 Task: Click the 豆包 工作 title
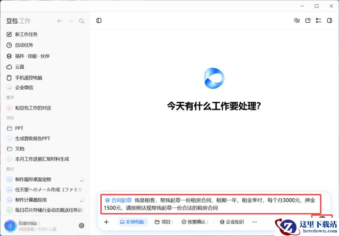click(x=18, y=21)
